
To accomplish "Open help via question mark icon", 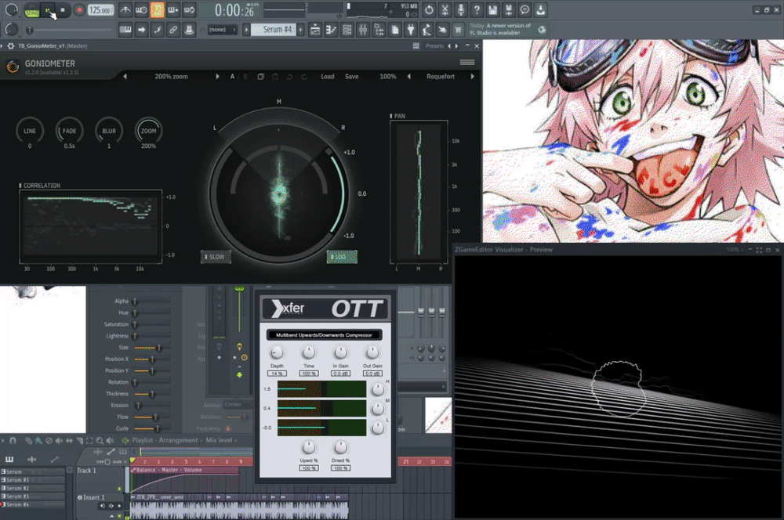I will click(477, 9).
